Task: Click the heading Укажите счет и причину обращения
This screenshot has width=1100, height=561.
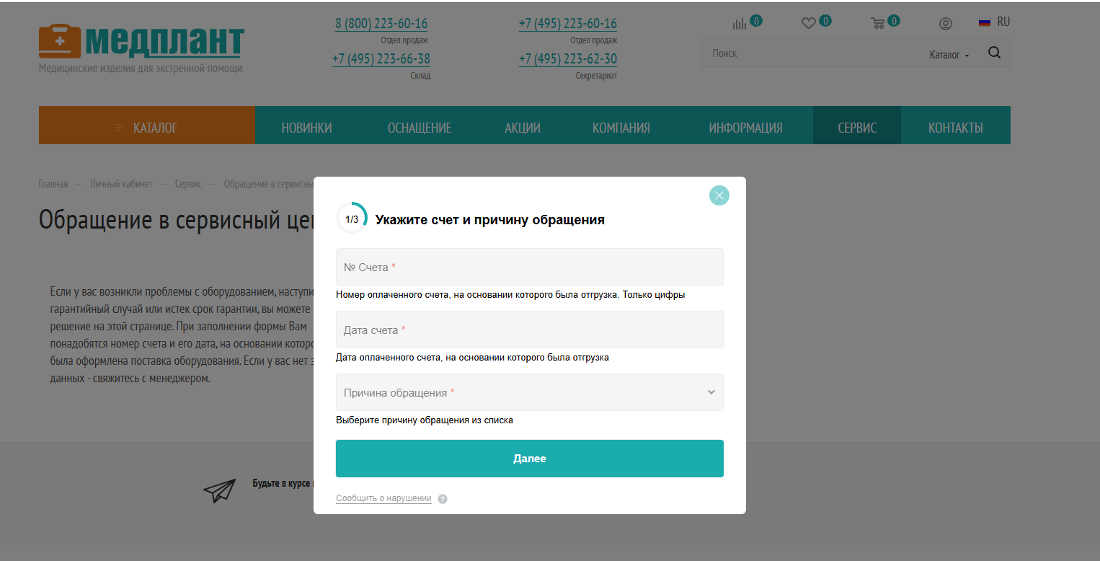Action: point(490,220)
